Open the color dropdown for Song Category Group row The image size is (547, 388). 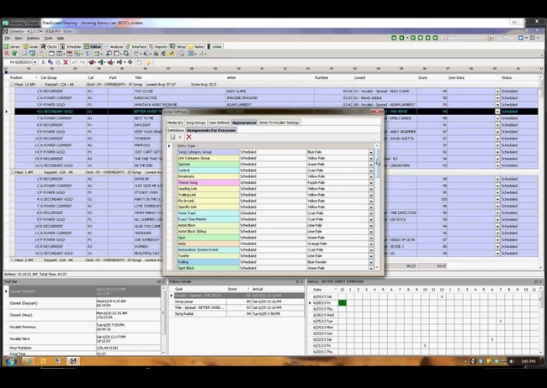tap(371, 152)
